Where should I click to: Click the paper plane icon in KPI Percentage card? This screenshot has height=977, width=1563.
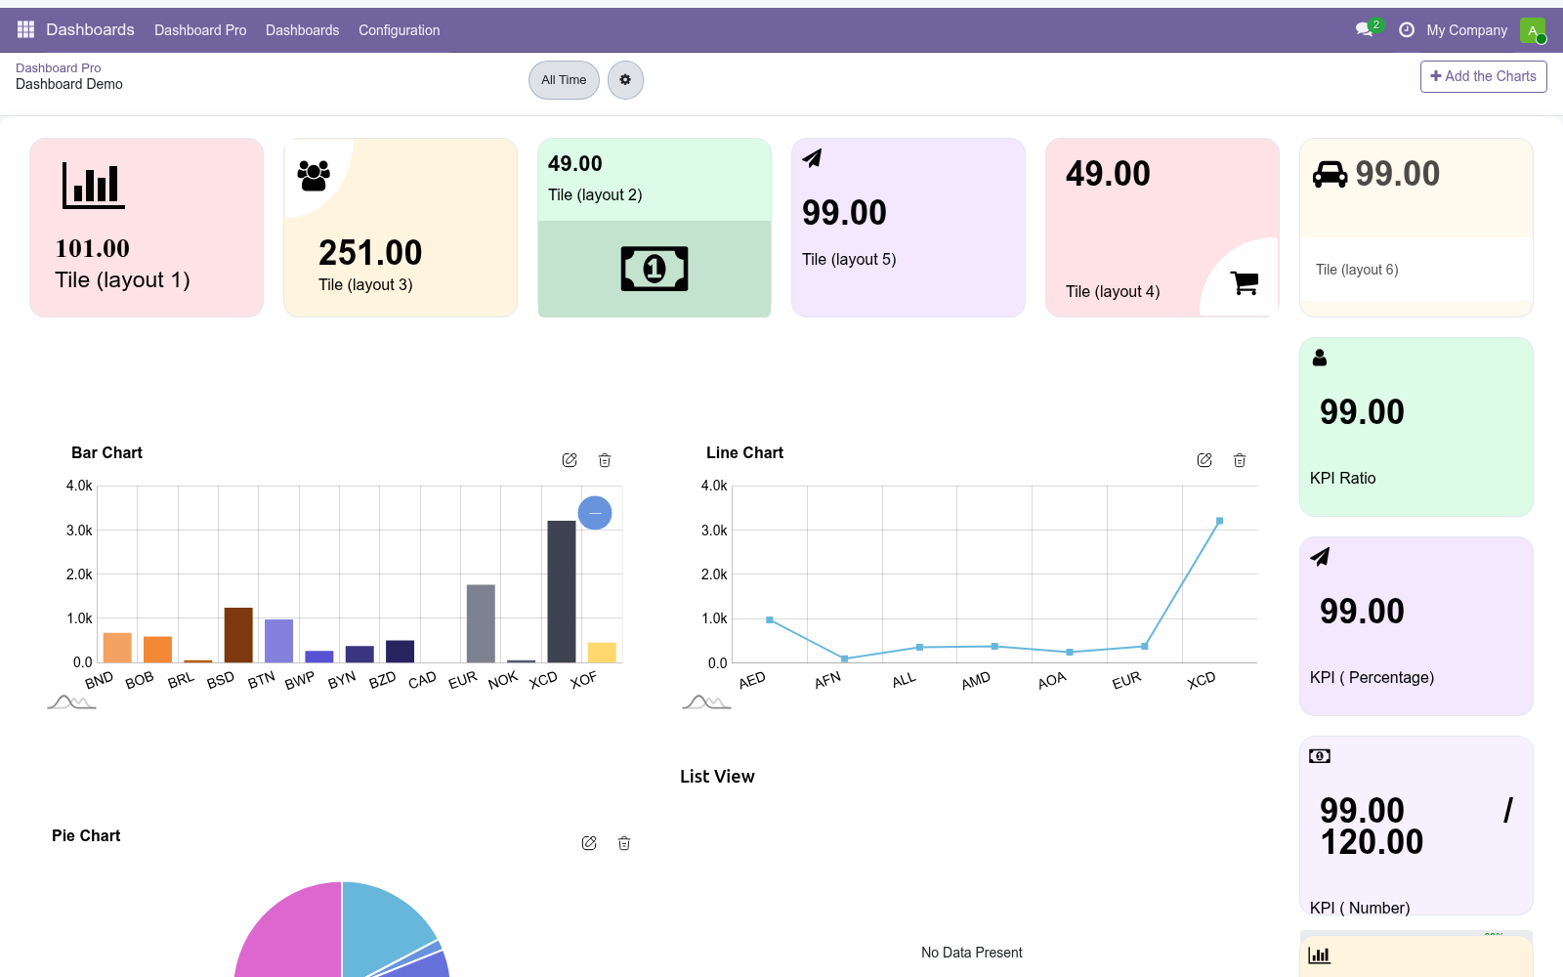(x=1320, y=557)
